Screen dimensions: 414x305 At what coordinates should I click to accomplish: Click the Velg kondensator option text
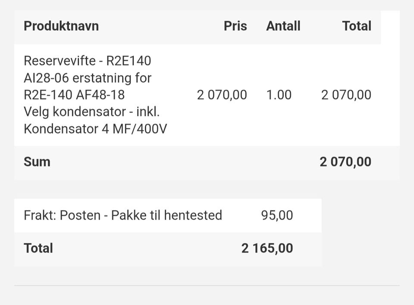[x=91, y=112]
